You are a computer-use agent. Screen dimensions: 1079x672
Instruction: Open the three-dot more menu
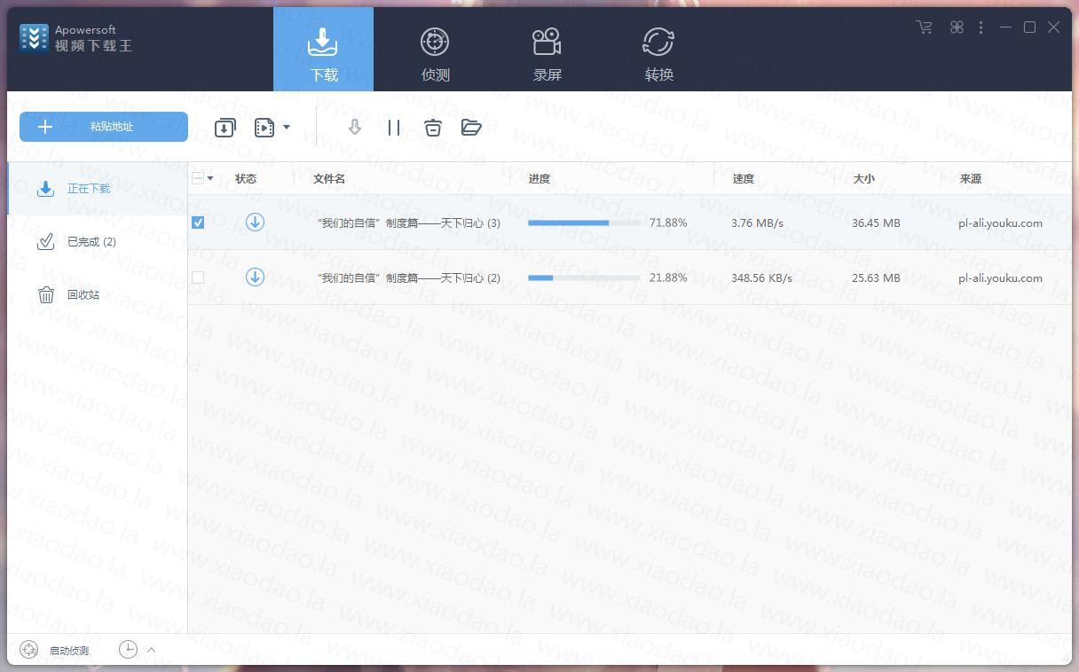click(x=981, y=27)
